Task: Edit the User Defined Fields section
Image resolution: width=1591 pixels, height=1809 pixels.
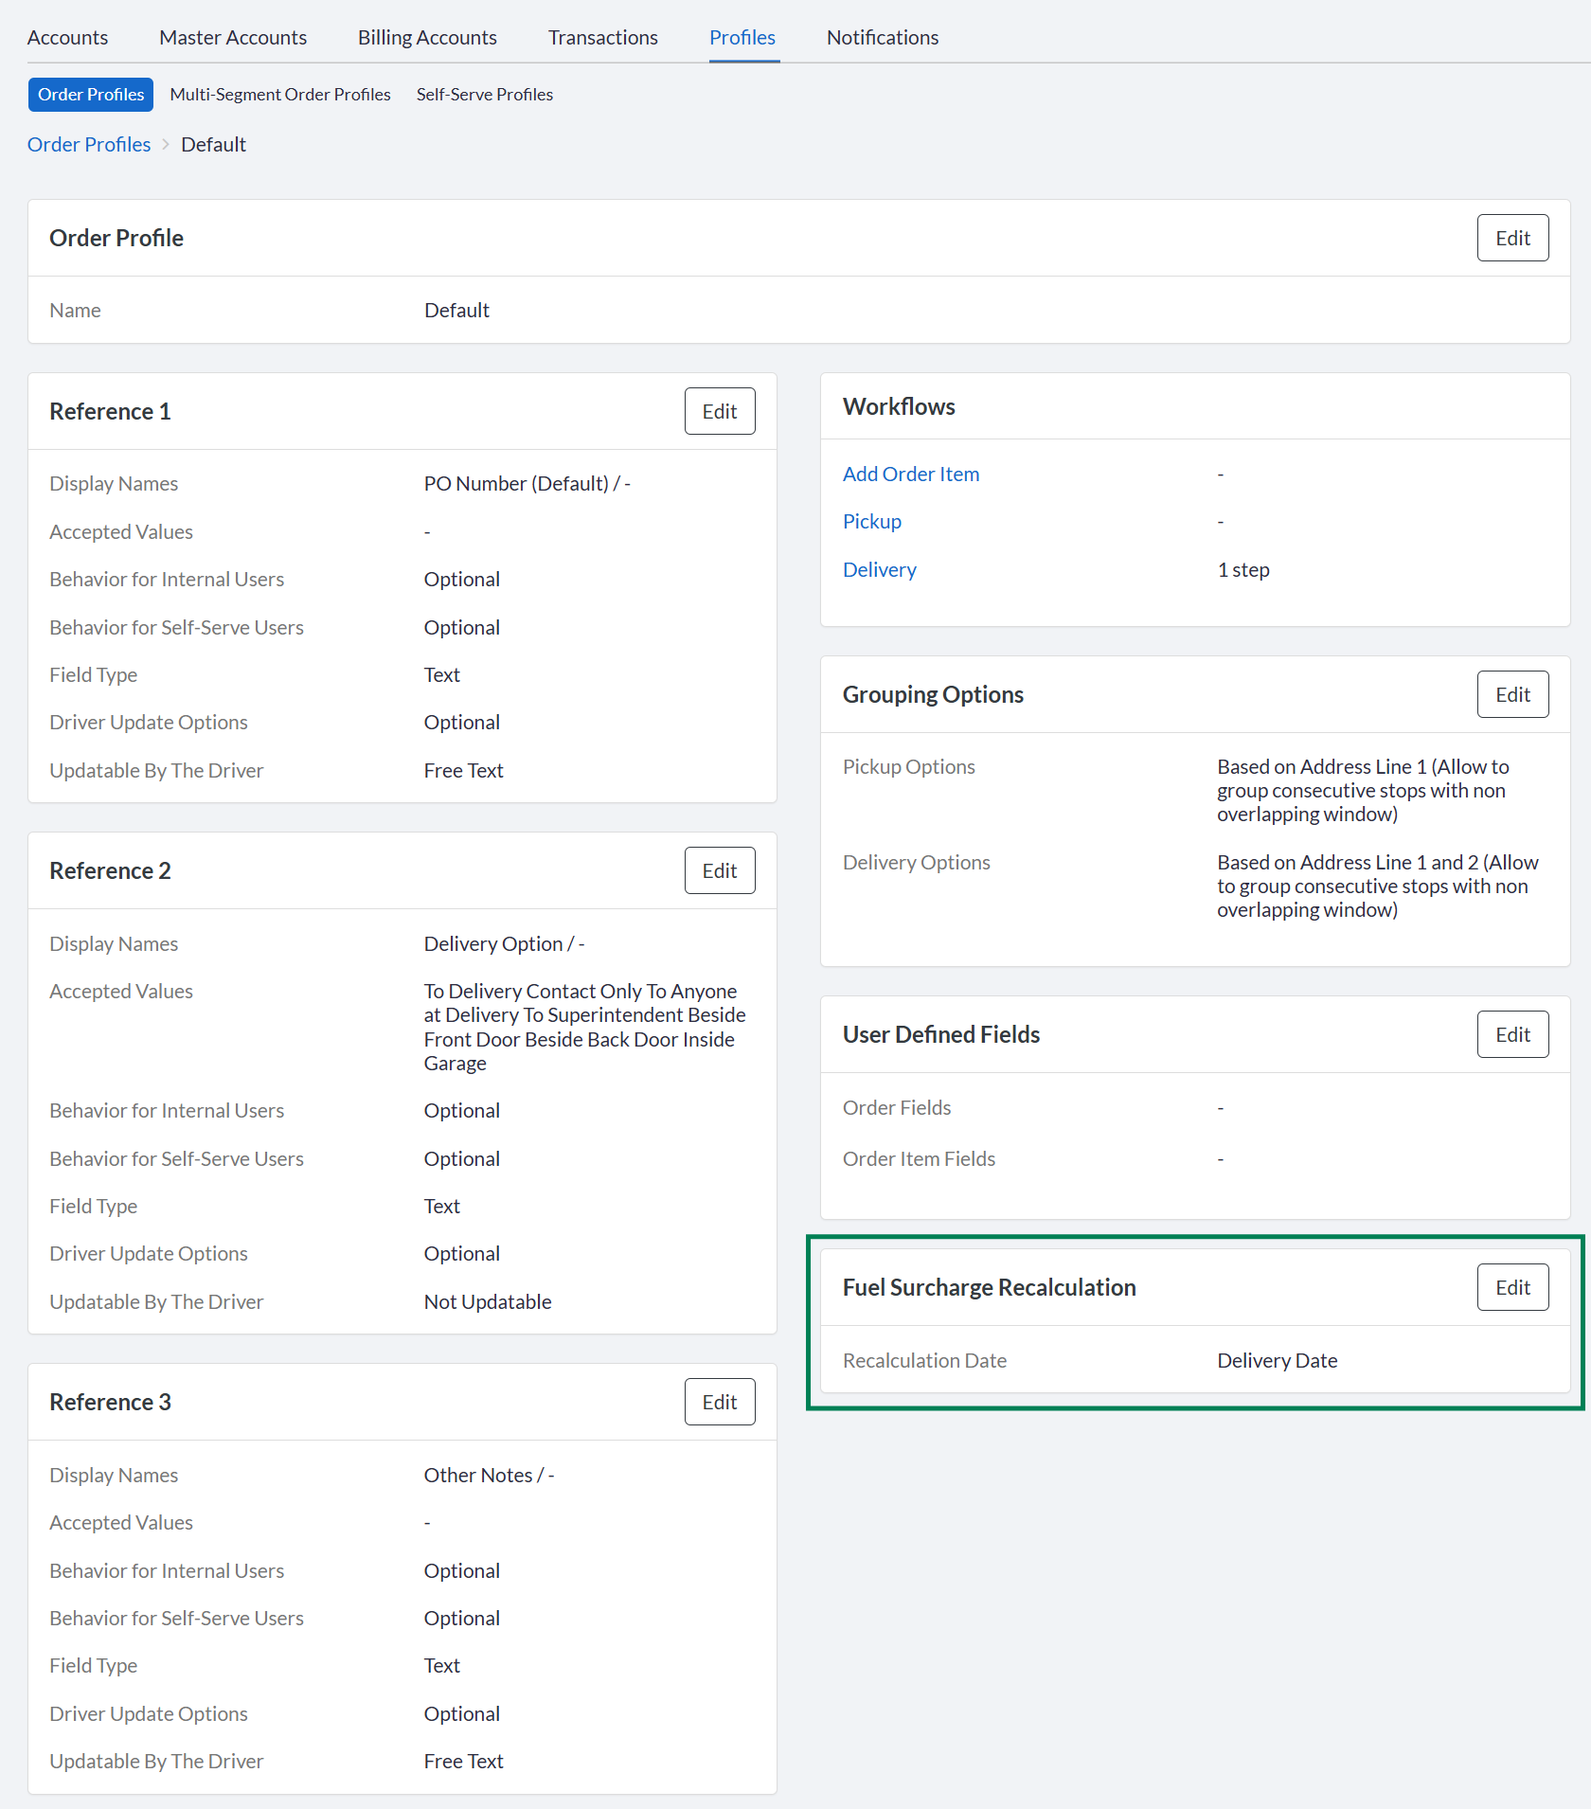Action: pos(1512,1034)
